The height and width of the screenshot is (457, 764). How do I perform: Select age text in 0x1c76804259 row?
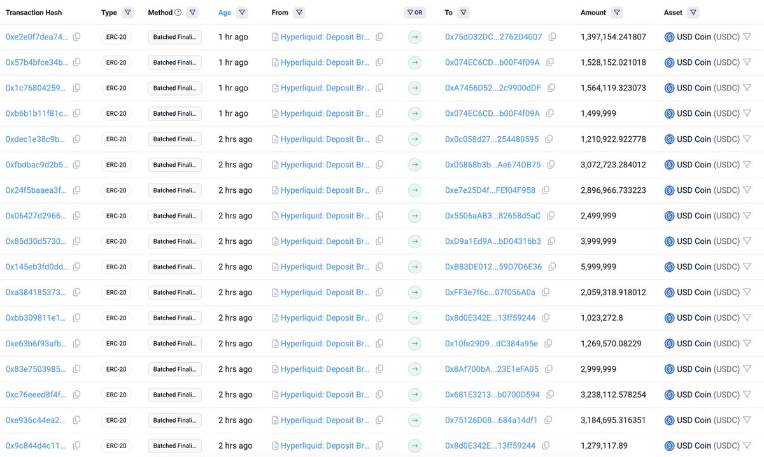click(233, 88)
